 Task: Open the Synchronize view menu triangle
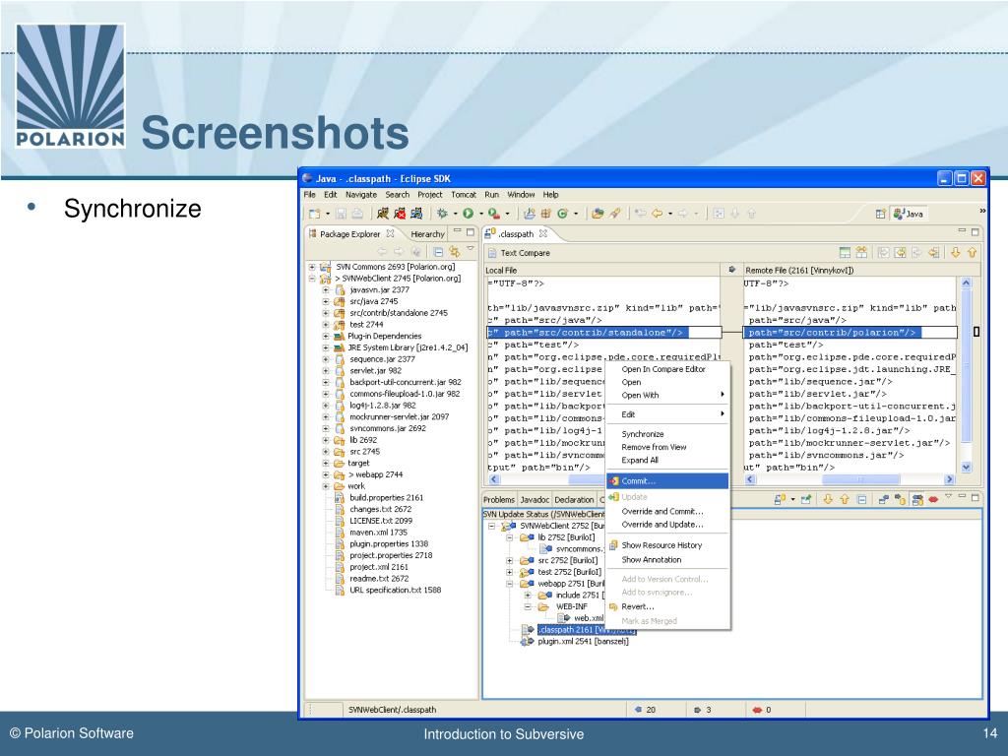[948, 496]
